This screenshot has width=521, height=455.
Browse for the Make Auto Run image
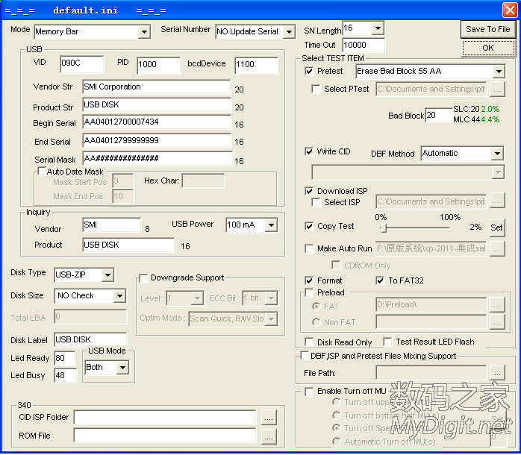(497, 248)
